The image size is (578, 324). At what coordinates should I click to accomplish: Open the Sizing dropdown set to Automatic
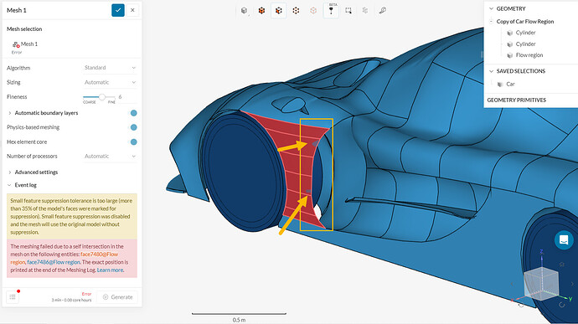coord(110,82)
